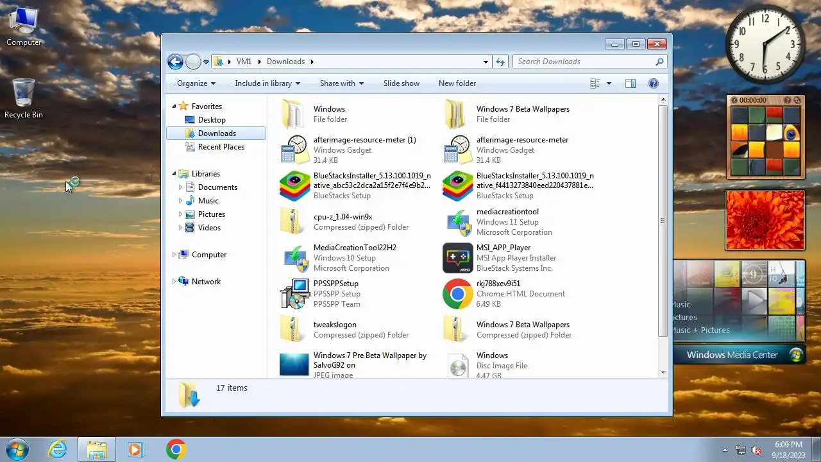This screenshot has height=462, width=821.
Task: Select the MSI_APP_Player icon
Action: 457,258
